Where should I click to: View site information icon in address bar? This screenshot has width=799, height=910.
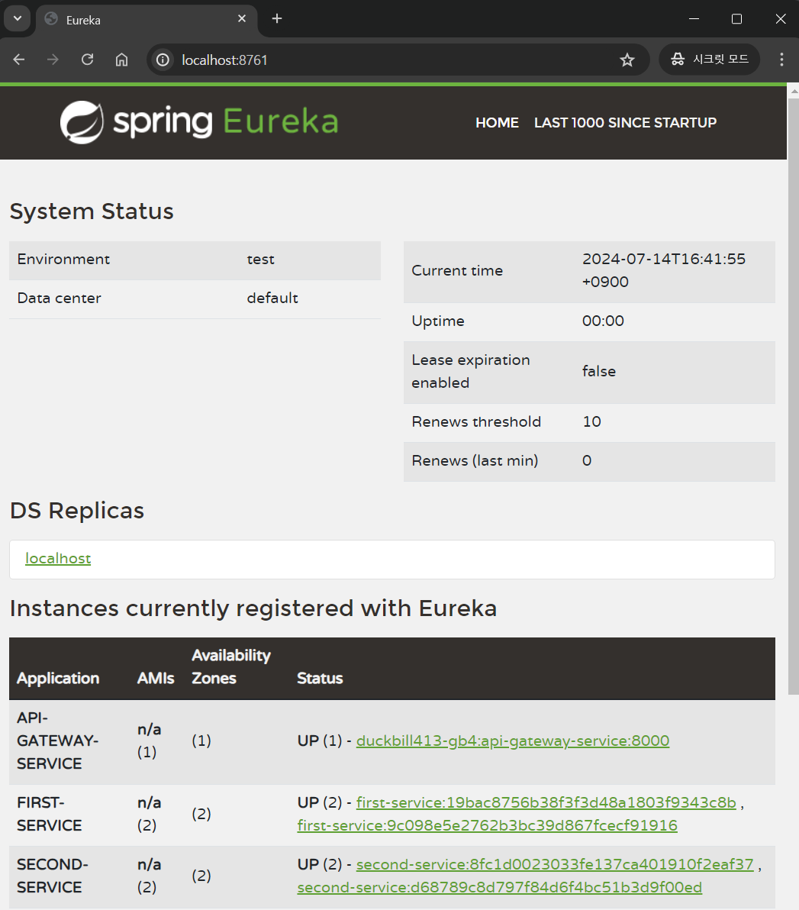coord(163,60)
